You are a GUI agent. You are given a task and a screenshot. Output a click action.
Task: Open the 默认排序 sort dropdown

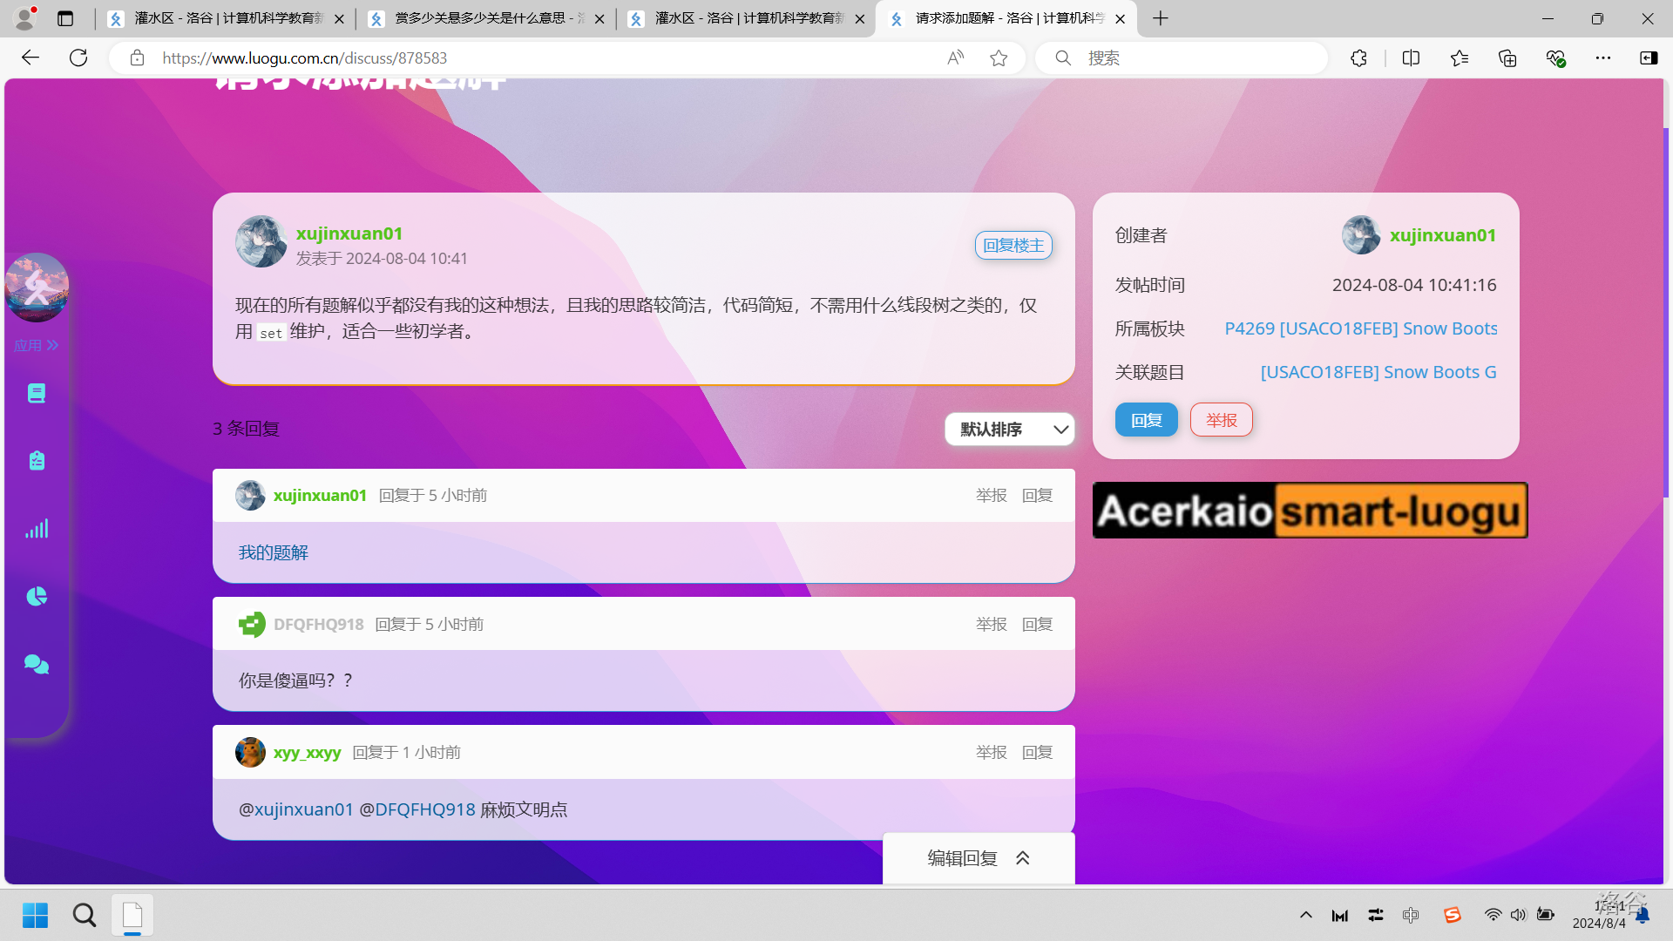(1010, 430)
